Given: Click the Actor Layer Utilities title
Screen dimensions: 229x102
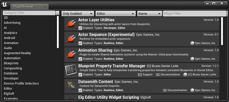Looking at the screenshot, I should [96, 20].
